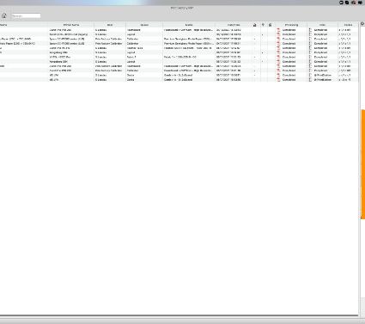Click the horizontal scrollbar at bottom
Viewport: 365px width, 324px height.
179,315
